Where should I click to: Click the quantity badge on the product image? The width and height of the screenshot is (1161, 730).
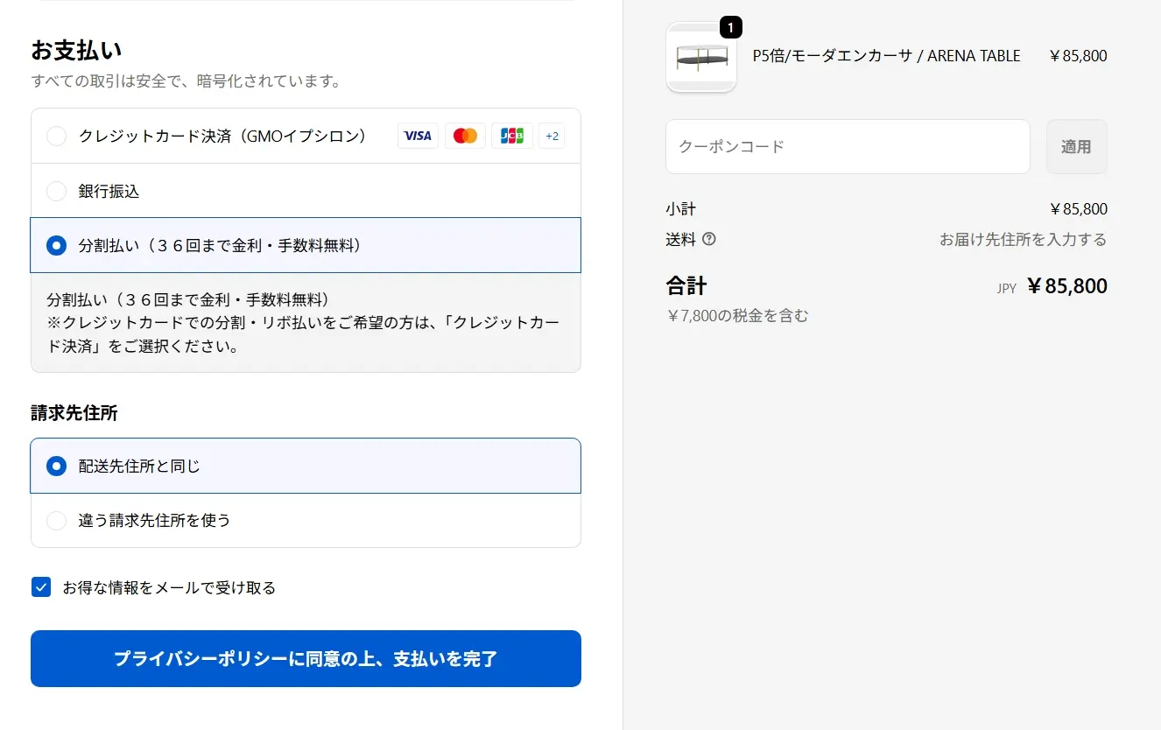tap(732, 27)
